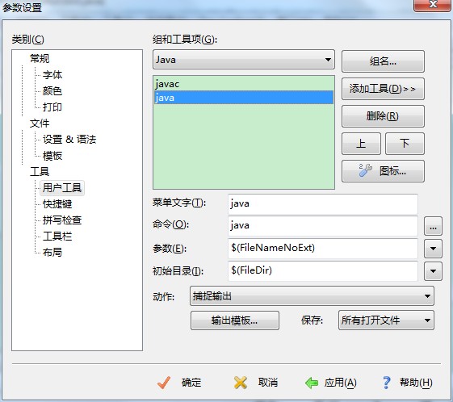Select 快捷键 in the category tree
The image size is (453, 402).
pos(57,204)
